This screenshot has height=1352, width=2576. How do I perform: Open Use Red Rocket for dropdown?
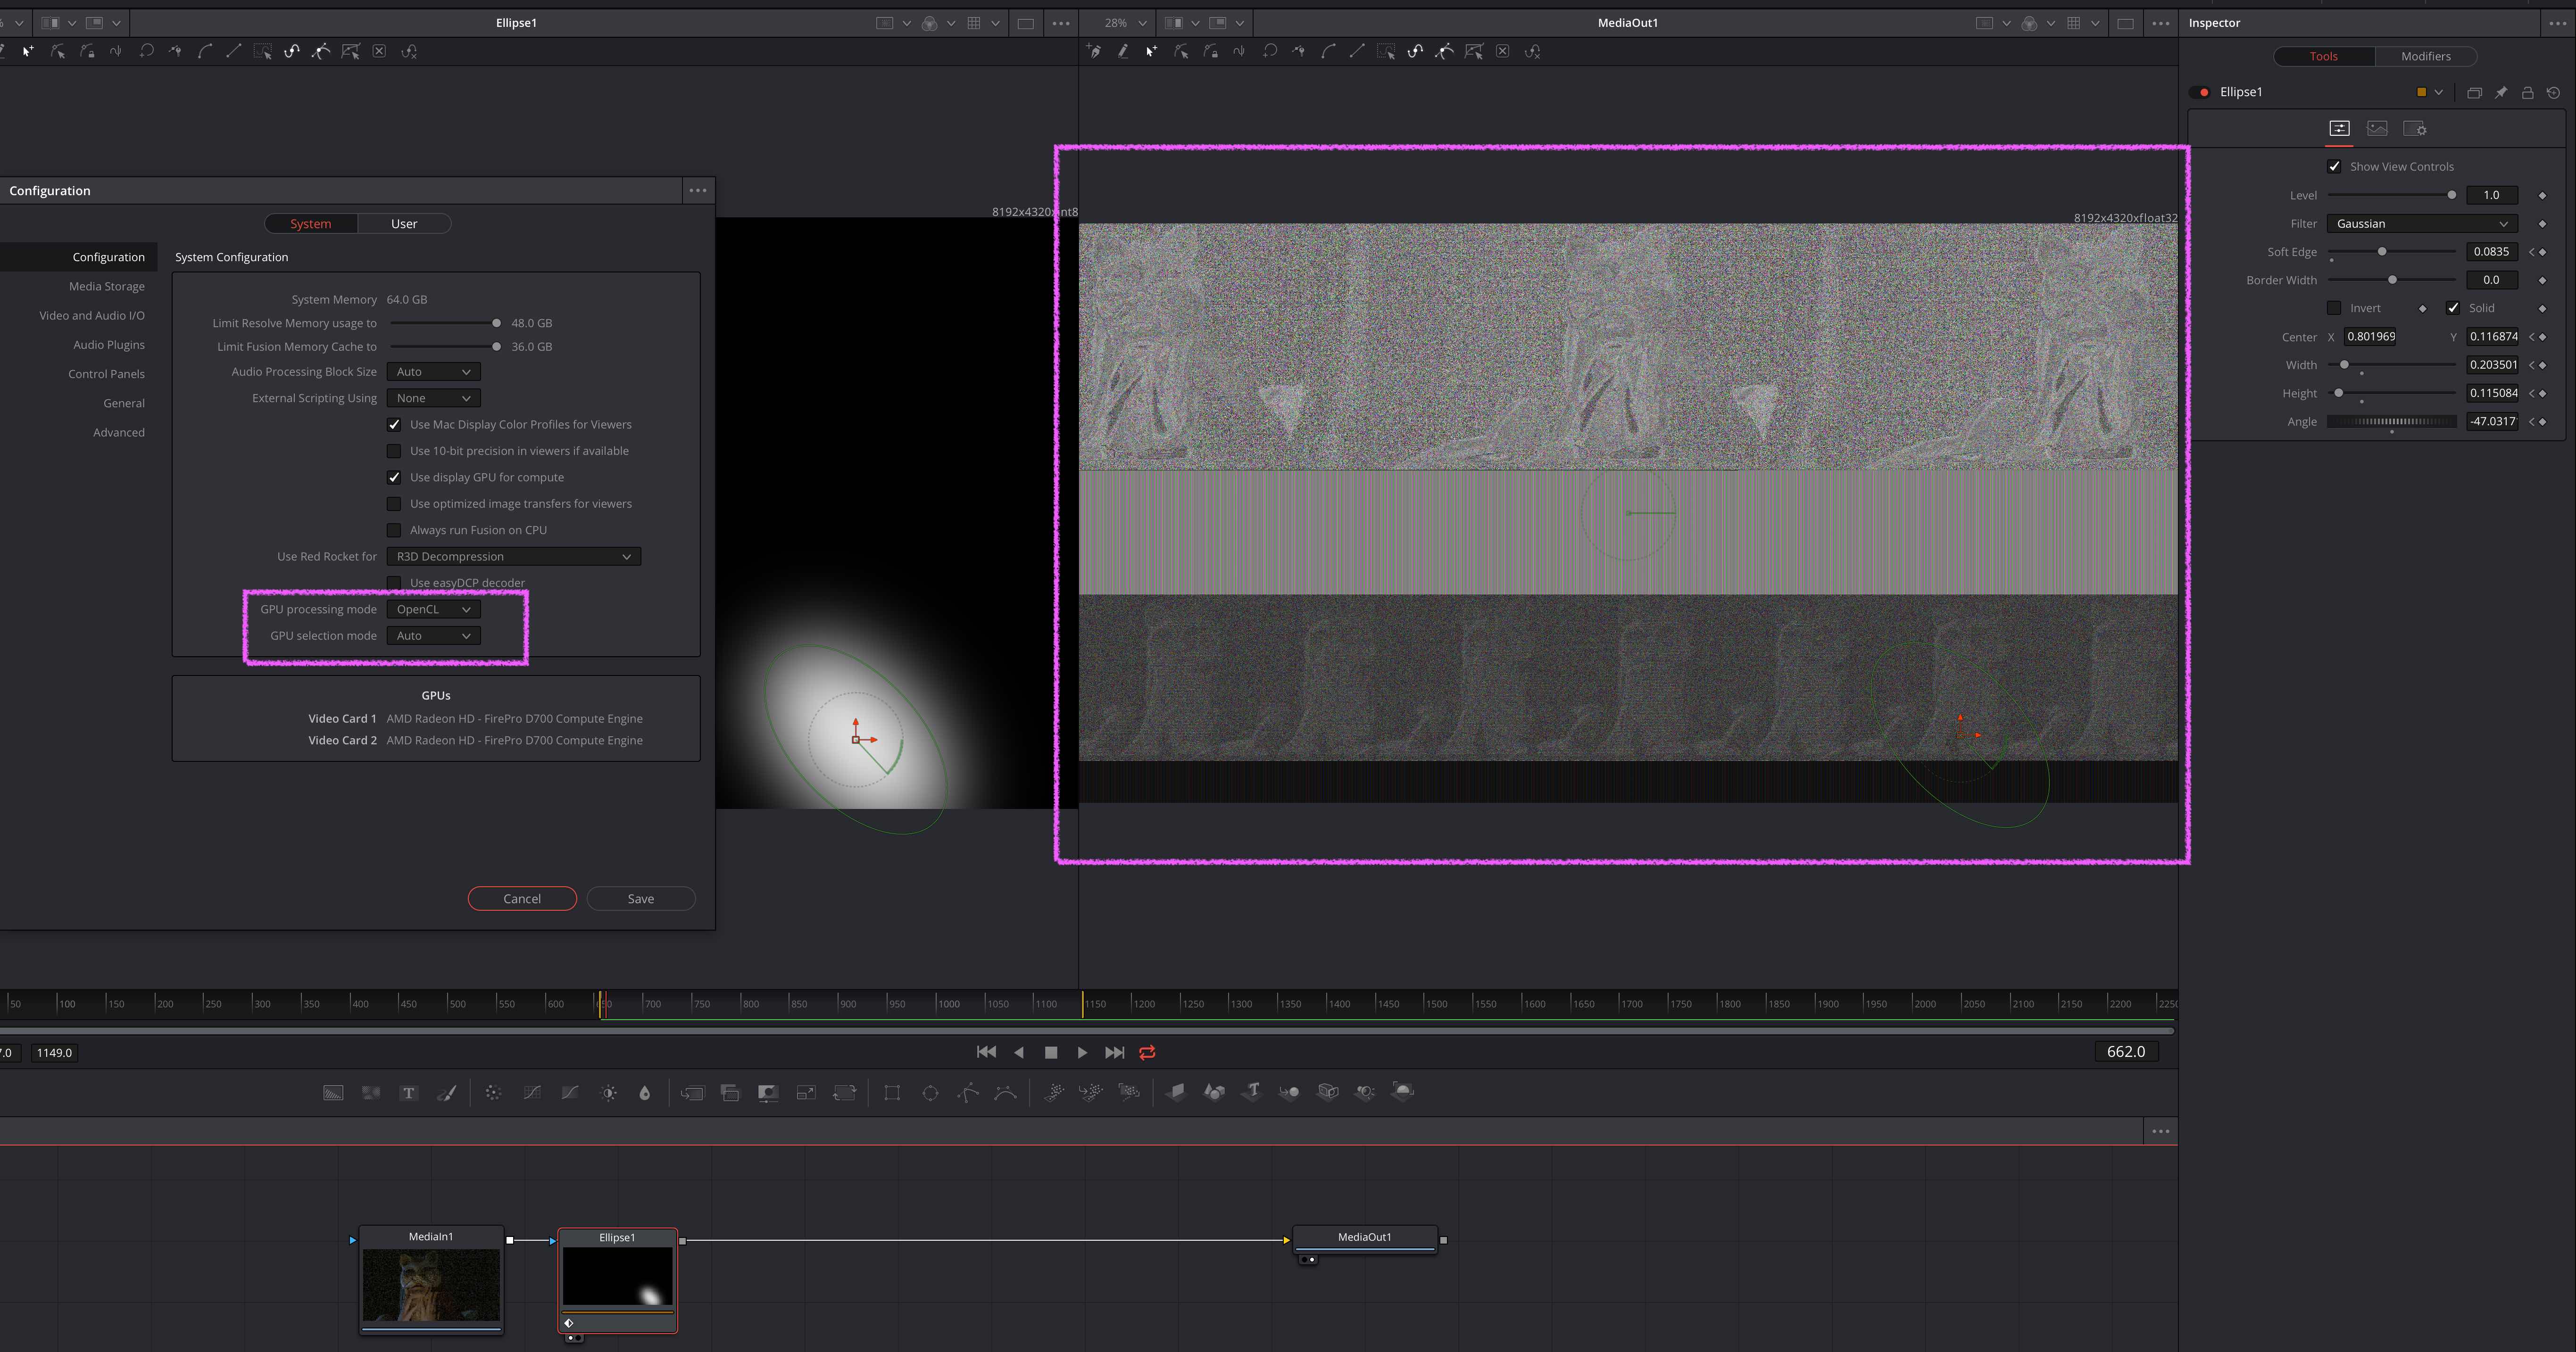[x=513, y=557]
